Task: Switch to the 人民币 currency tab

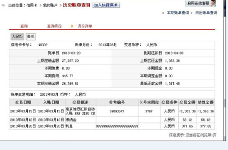Action: [17, 36]
